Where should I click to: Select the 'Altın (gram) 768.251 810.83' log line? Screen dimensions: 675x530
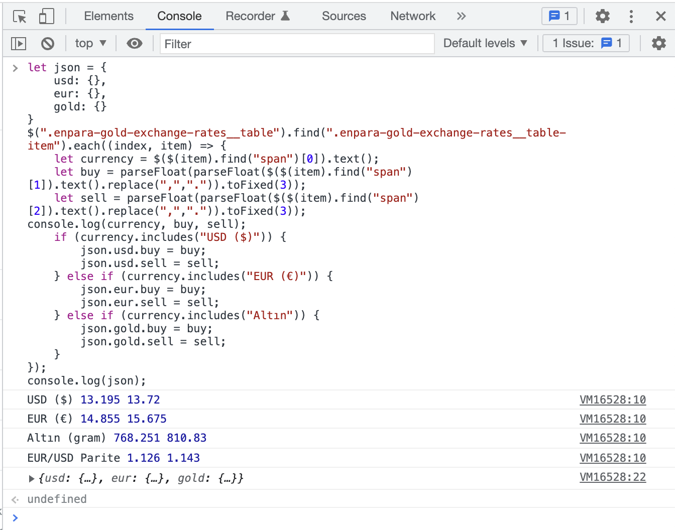(117, 438)
